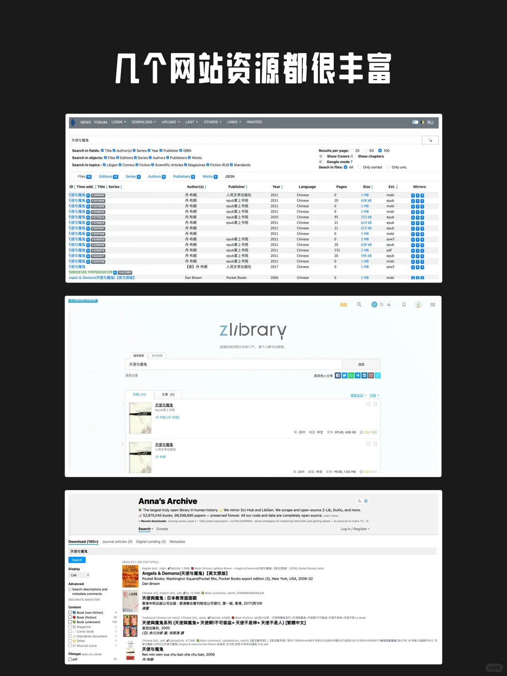Open the Libgen OTHERS dropdown
507x676 pixels.
[x=213, y=122]
